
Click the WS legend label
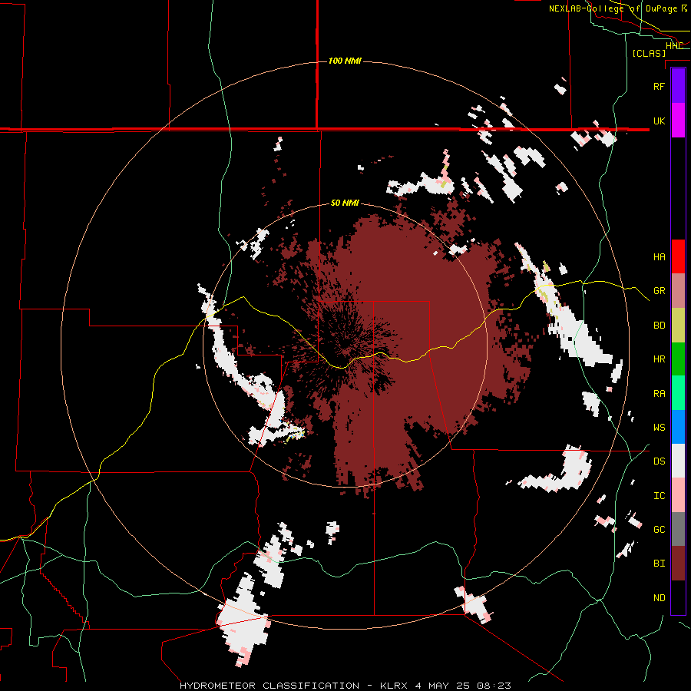(659, 428)
